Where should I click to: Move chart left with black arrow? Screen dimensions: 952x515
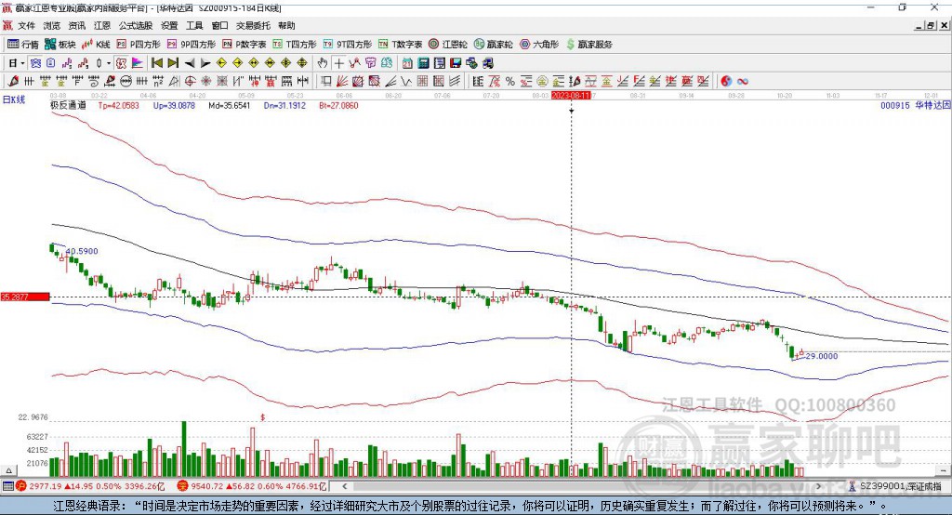point(190,63)
